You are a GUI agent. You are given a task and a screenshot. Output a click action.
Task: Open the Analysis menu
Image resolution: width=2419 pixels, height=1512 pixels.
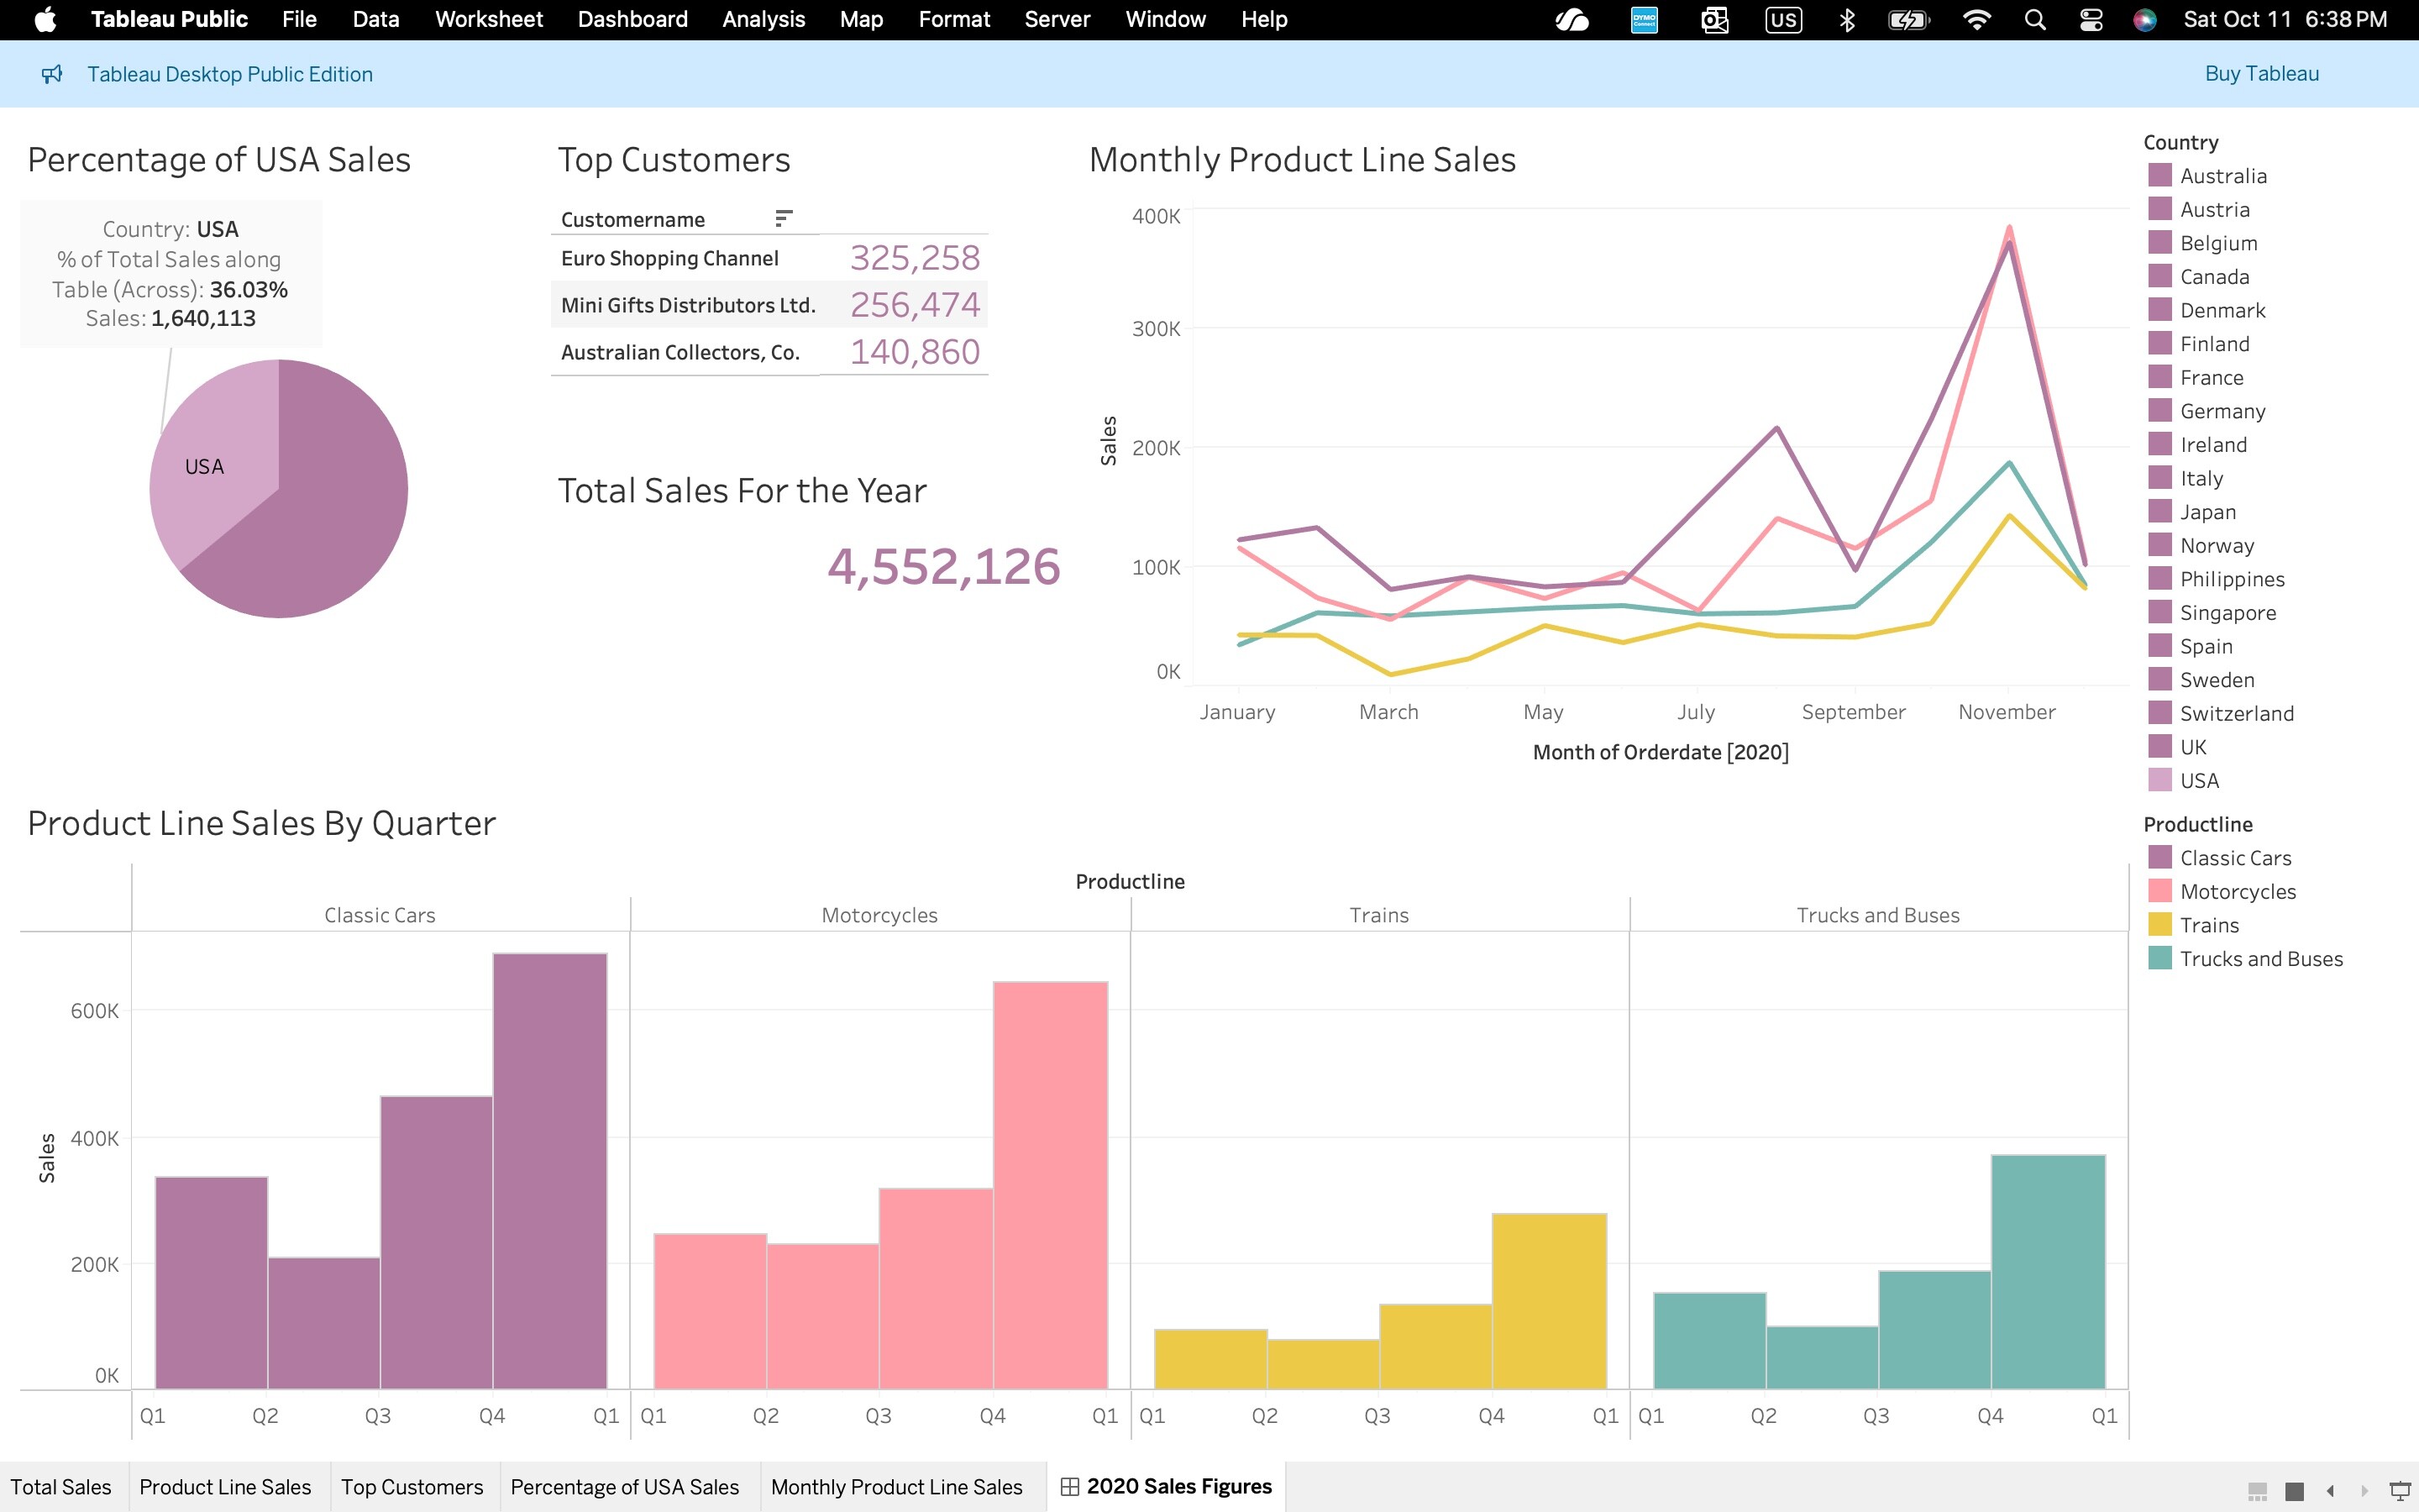point(763,19)
